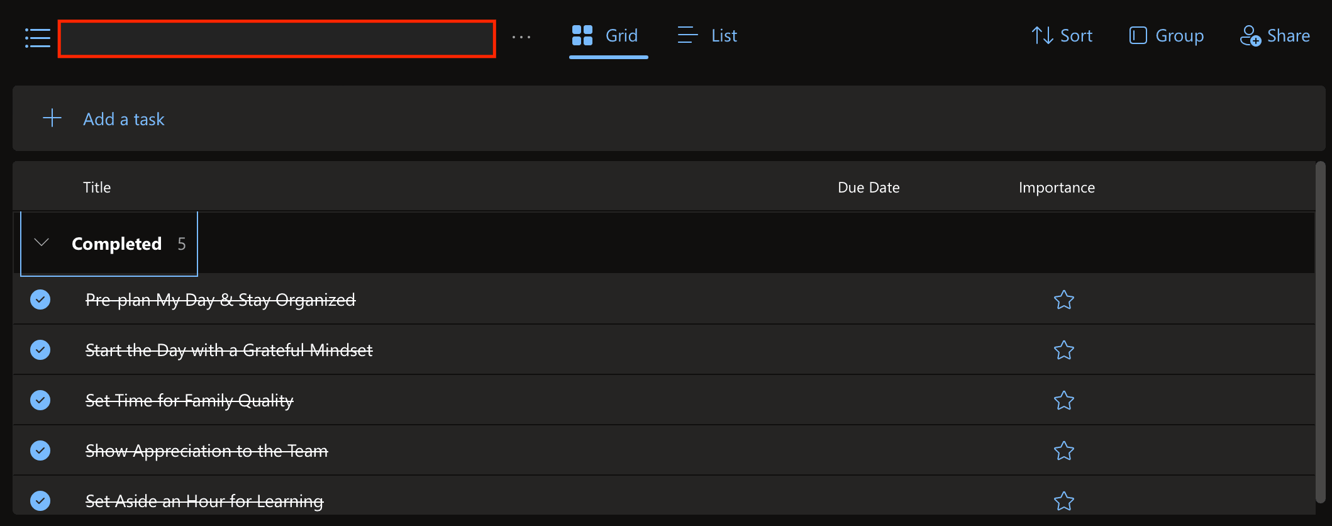
Task: Star 'Set Aside an Hour for Learning'
Action: pos(1063,501)
